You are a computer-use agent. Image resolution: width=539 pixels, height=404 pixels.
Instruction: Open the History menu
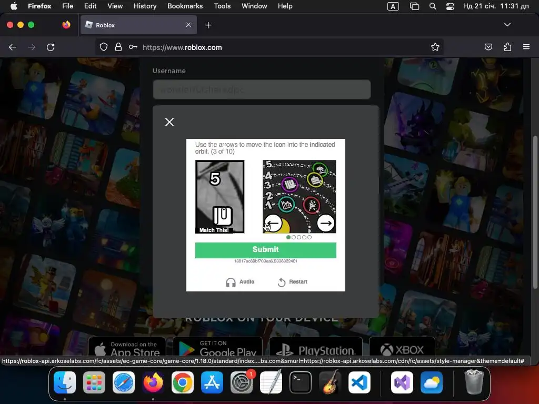click(x=145, y=6)
